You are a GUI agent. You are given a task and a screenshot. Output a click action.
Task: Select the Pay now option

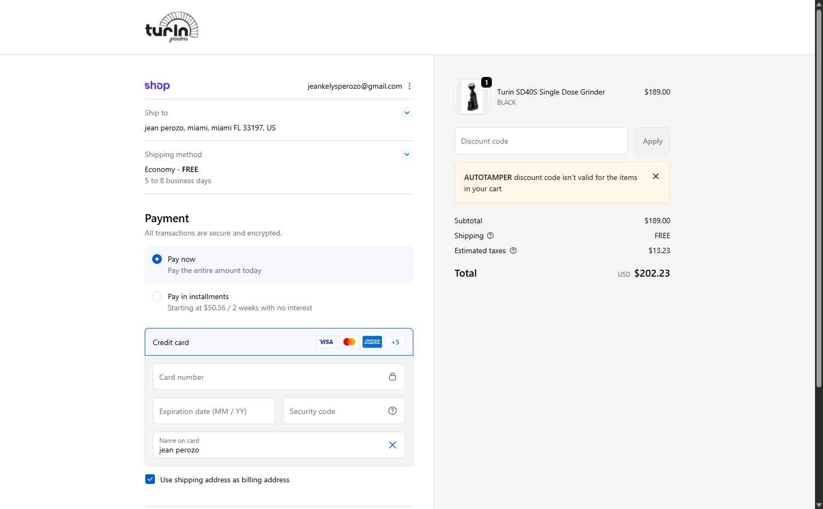pos(157,259)
